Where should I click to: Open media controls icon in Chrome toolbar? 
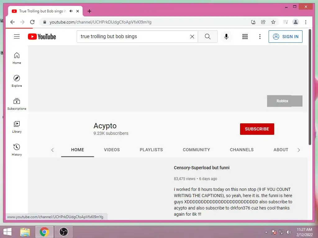pyautogui.click(x=286, y=22)
